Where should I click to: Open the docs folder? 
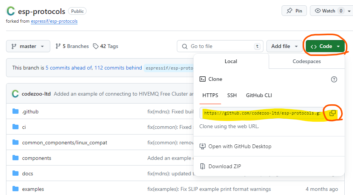28,173
